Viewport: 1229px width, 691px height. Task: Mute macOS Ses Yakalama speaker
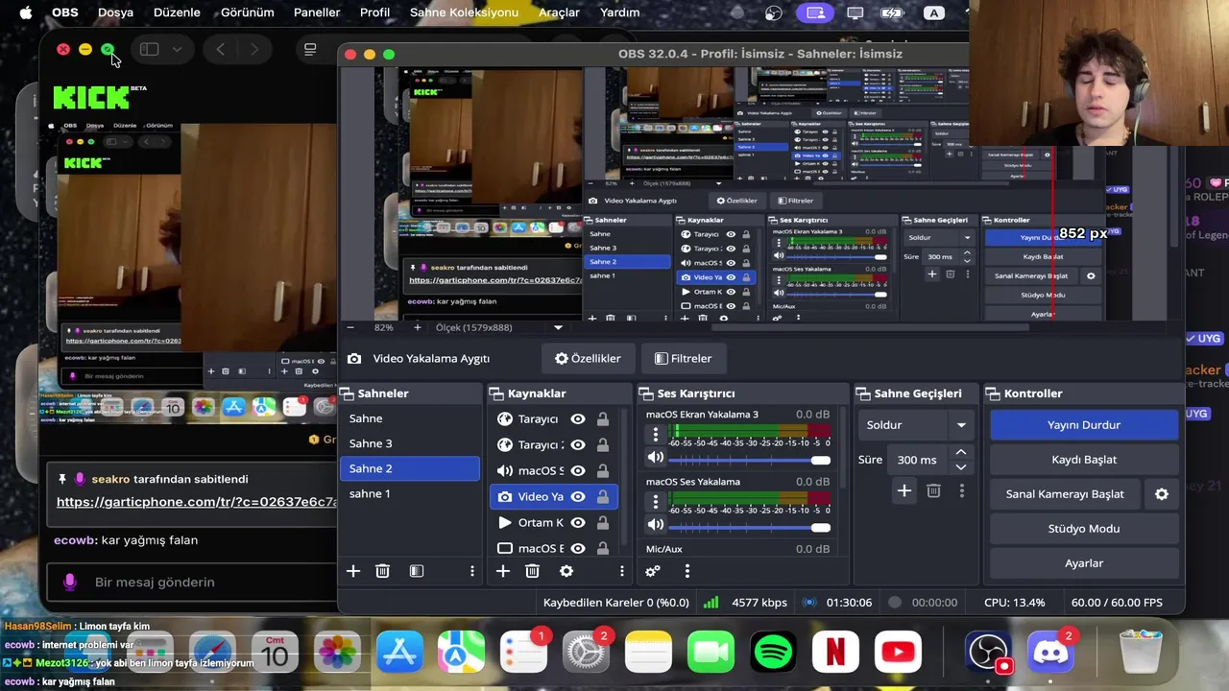click(656, 525)
